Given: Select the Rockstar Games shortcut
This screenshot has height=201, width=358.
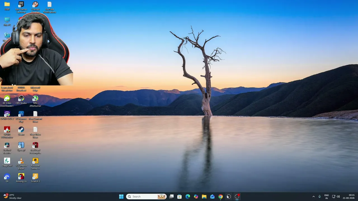Looking at the screenshot, I should pyautogui.click(x=35, y=164).
